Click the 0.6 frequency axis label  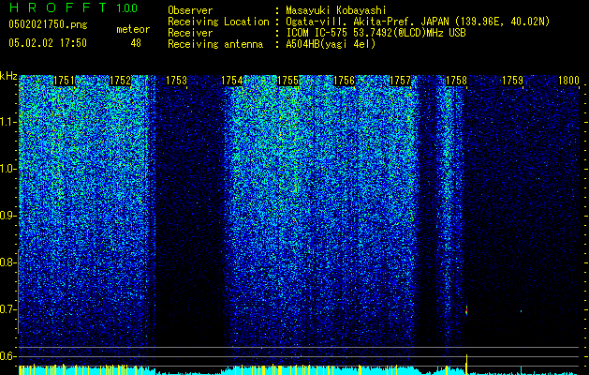[7, 356]
